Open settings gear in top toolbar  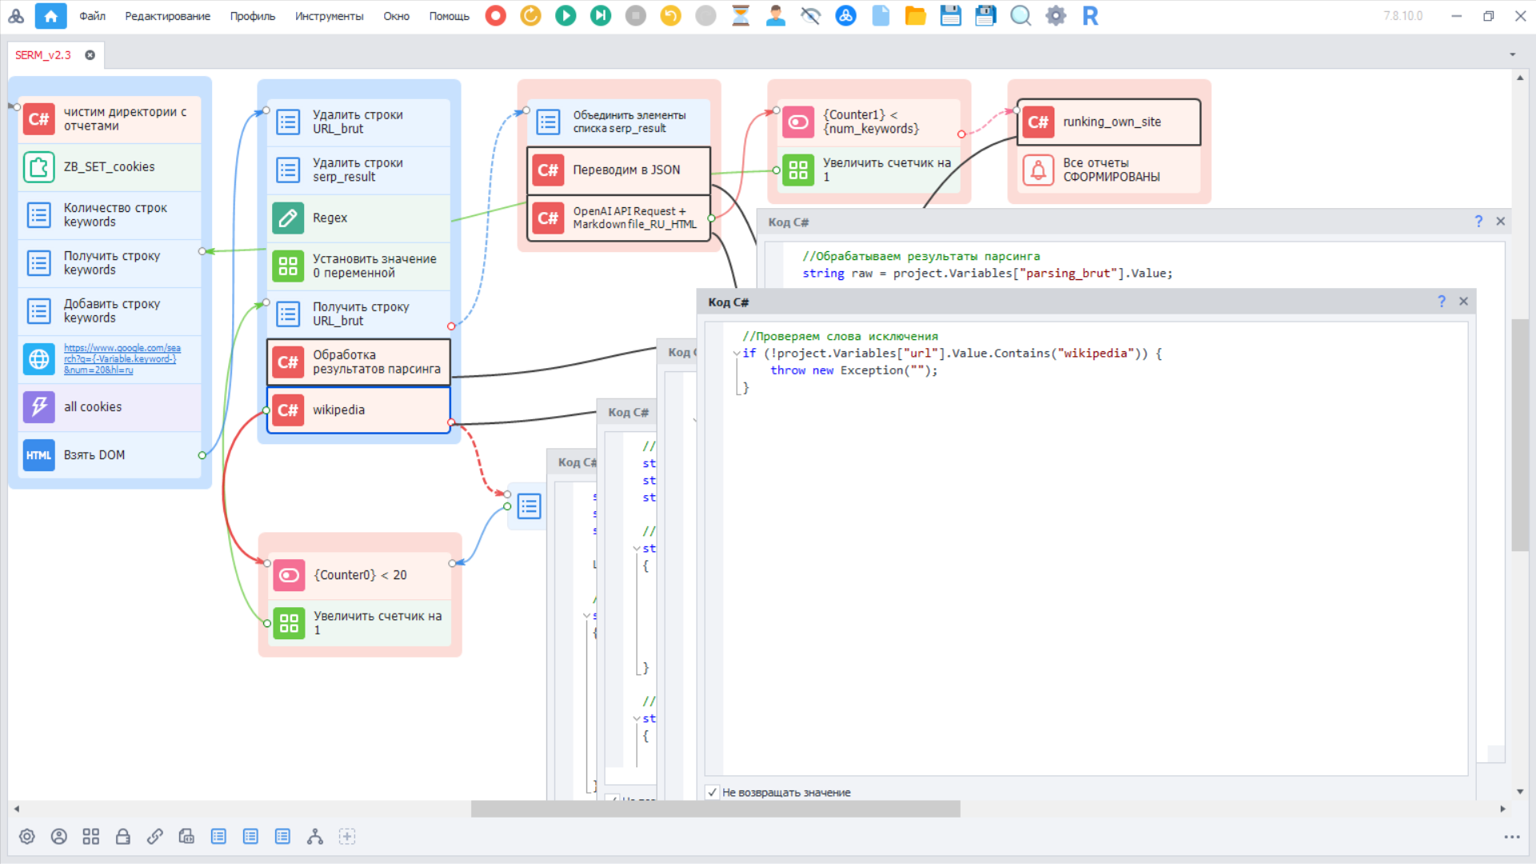tap(1056, 16)
